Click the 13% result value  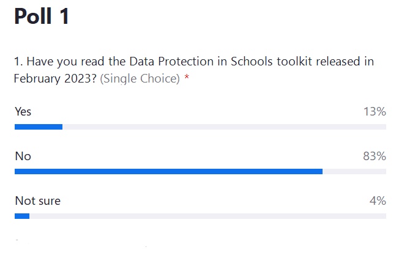coord(375,112)
